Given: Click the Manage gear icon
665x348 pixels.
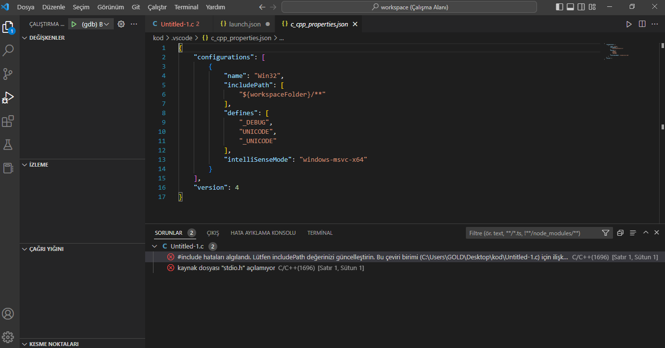Looking at the screenshot, I should pyautogui.click(x=8, y=337).
